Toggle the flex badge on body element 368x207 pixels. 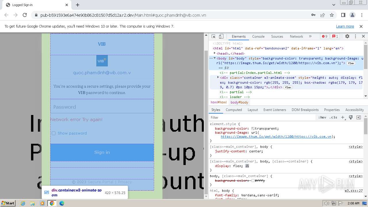351,63
